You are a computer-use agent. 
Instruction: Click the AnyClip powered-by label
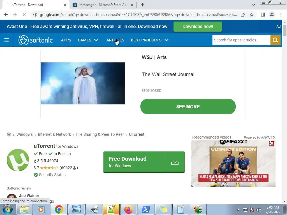point(259,137)
